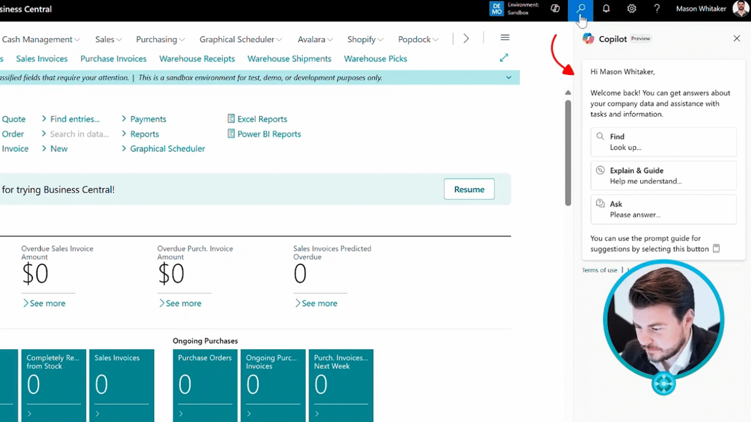See more for Overdue Purch. Invoice Amount
Image resolution: width=751 pixels, height=422 pixels.
coord(180,303)
